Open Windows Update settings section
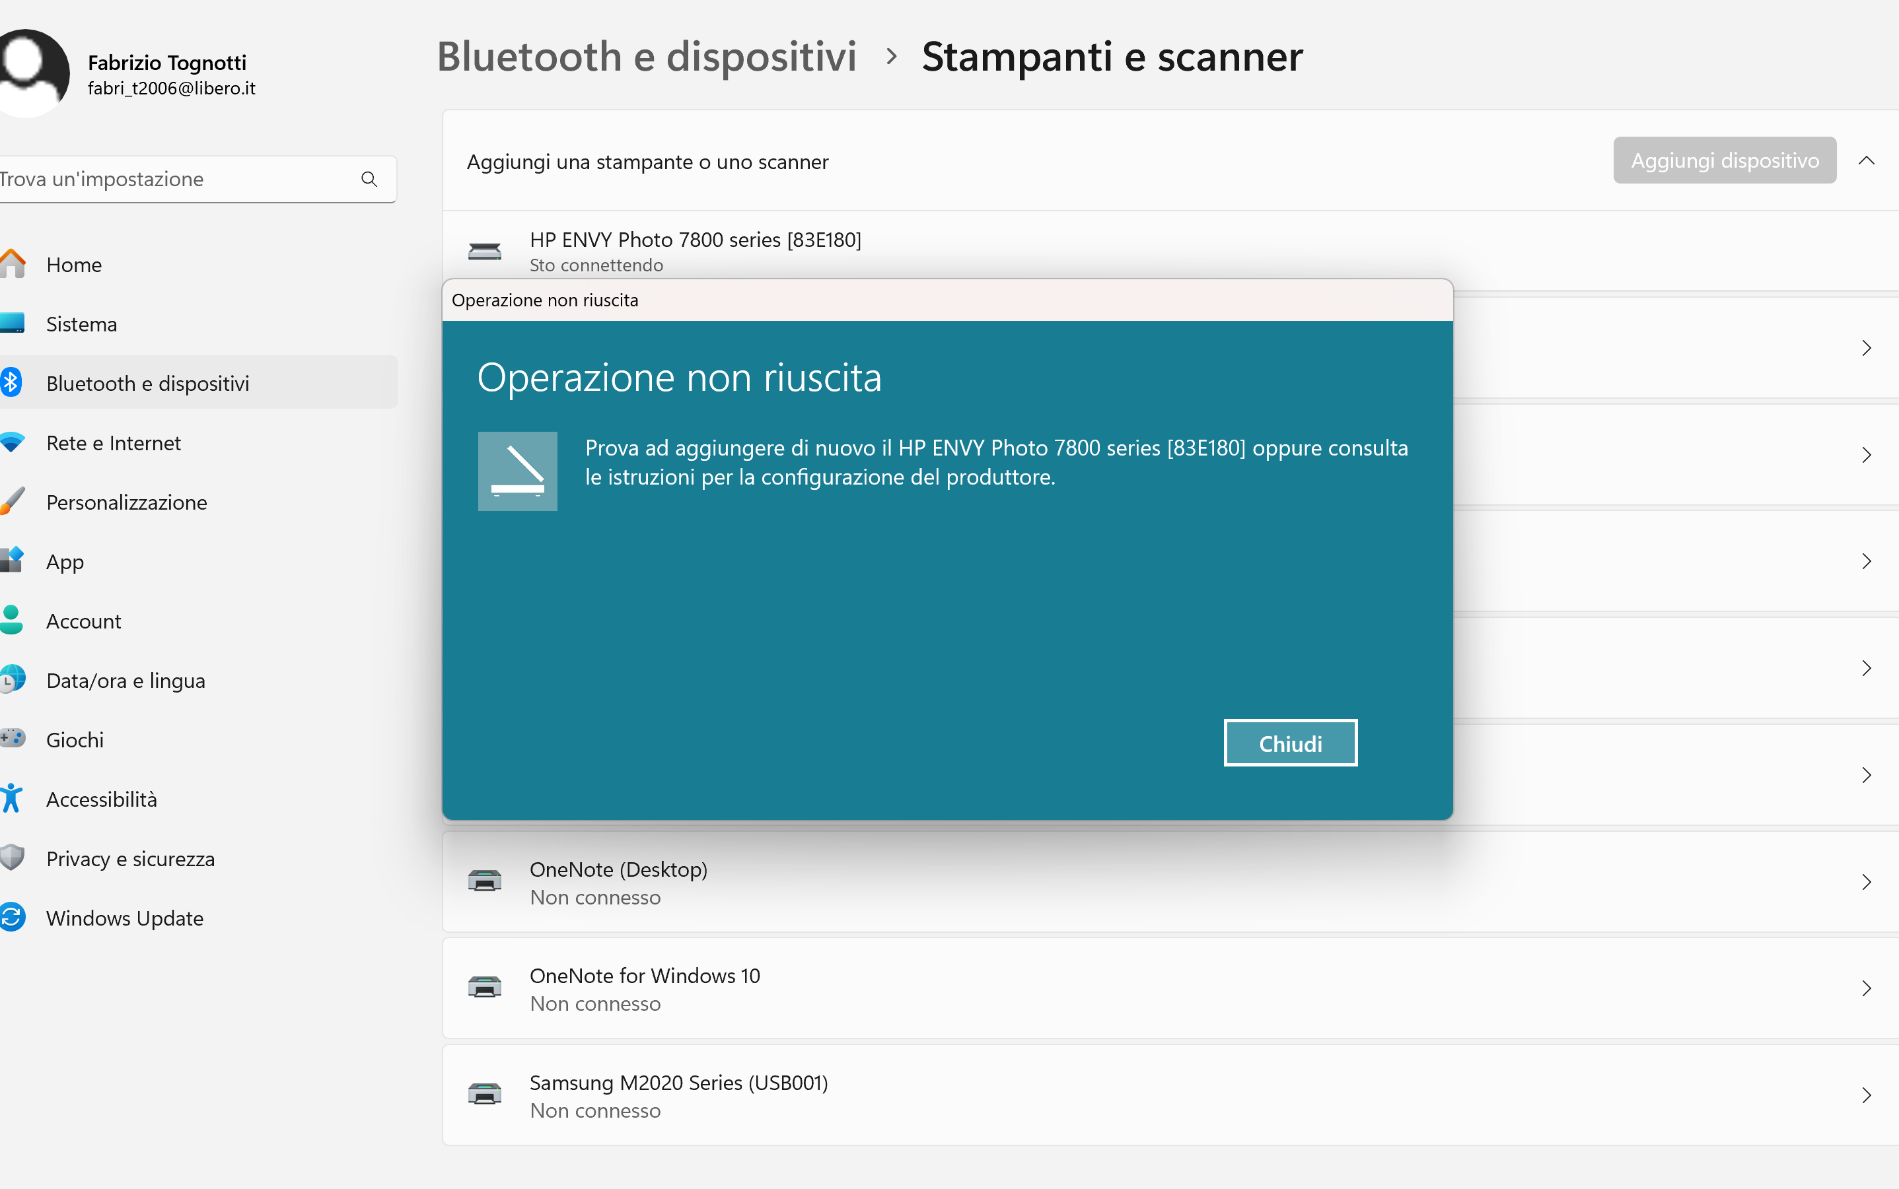Viewport: 1899px width, 1189px height. (124, 918)
